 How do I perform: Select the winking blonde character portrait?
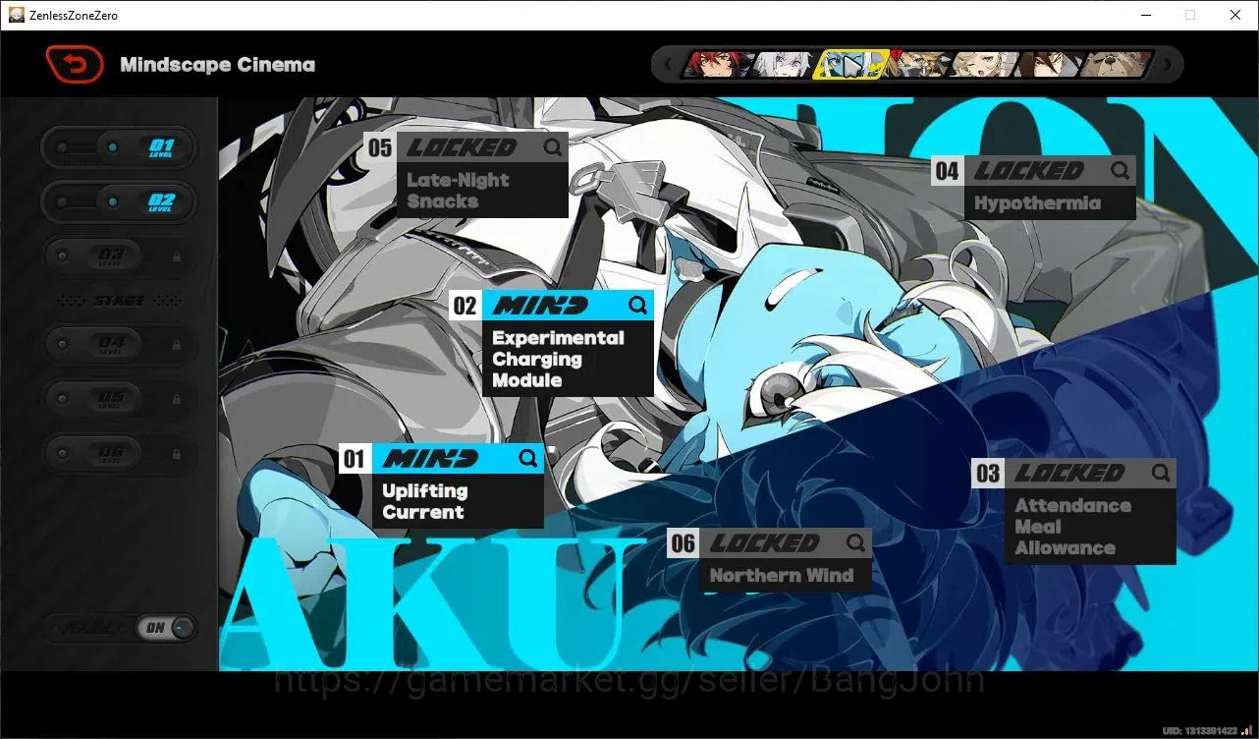coord(985,65)
